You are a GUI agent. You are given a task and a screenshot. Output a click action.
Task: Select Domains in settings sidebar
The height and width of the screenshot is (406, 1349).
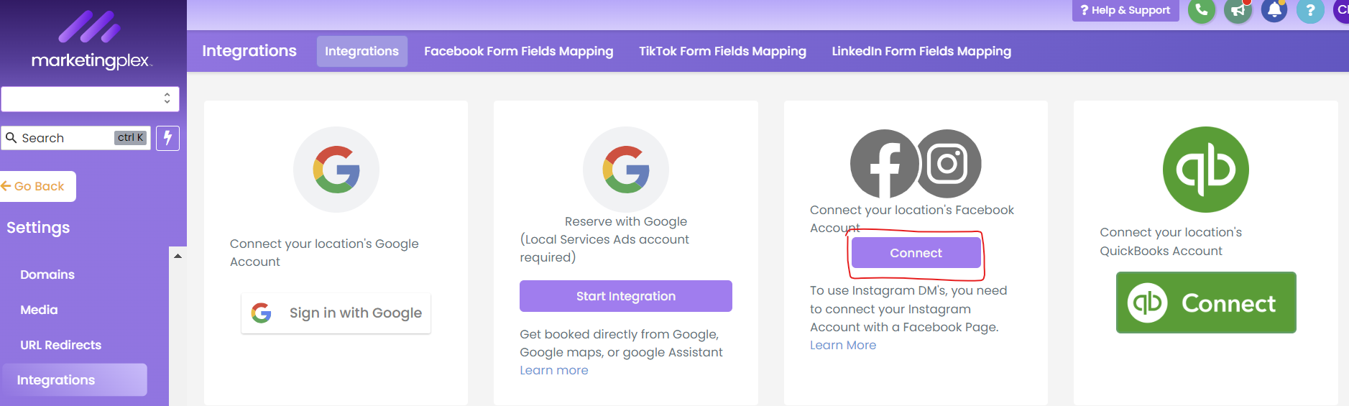point(47,274)
